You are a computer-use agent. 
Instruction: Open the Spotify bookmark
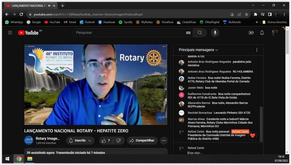(125, 22)
